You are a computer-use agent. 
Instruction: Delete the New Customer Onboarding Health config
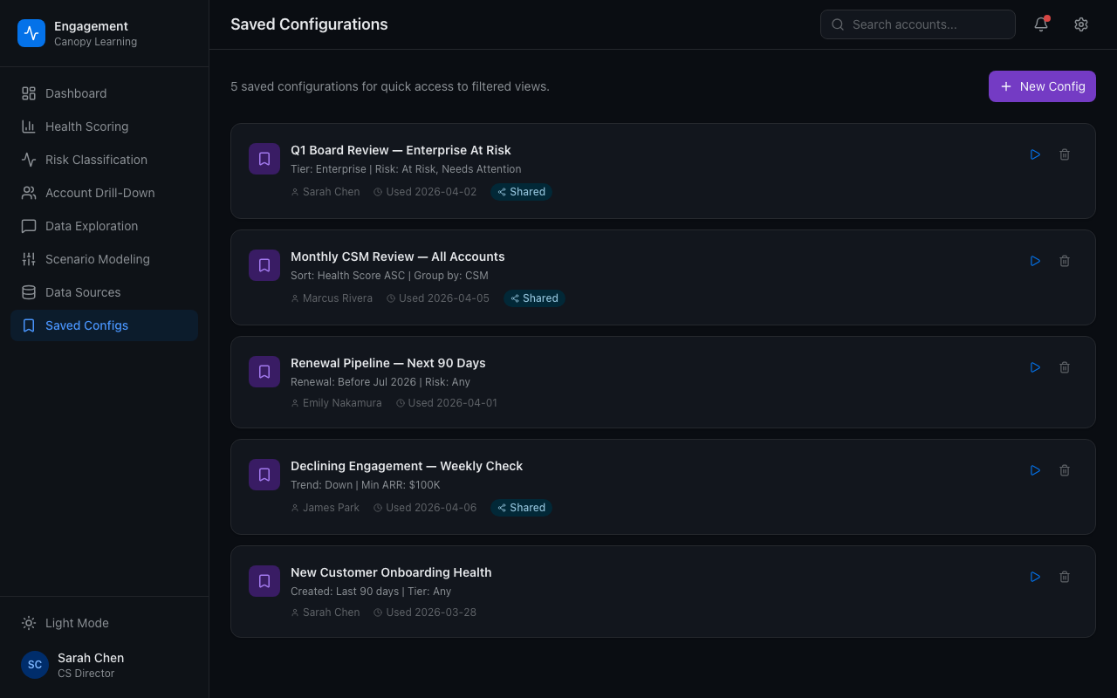tap(1065, 577)
